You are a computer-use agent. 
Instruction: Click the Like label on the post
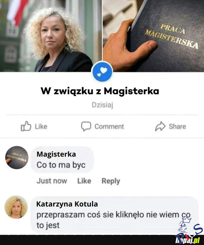pos(41,127)
